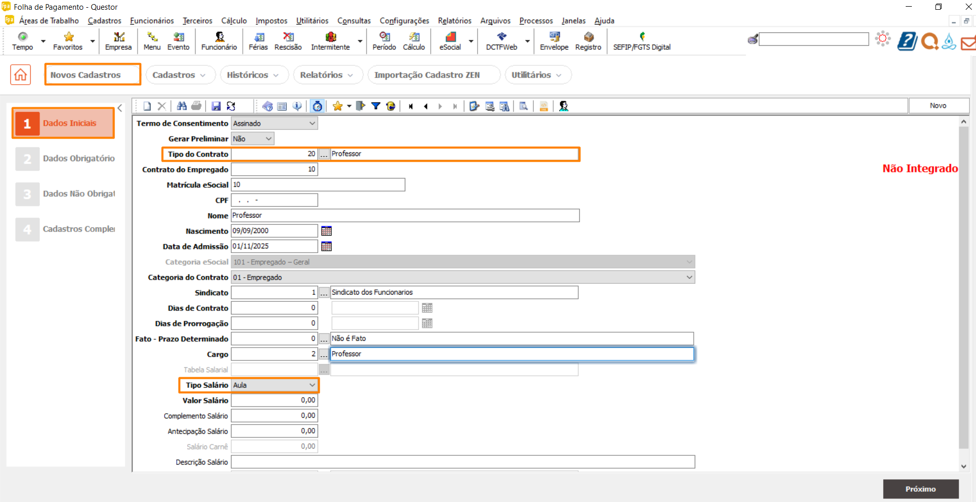976x502 pixels.
Task: Click the Valor Salário input field
Action: click(x=275, y=400)
